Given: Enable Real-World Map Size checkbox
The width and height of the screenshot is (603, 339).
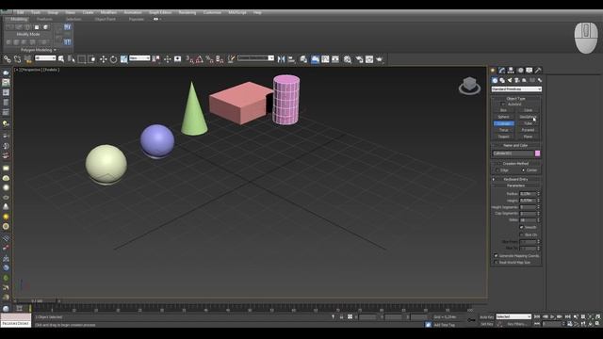Looking at the screenshot, I should pos(497,262).
